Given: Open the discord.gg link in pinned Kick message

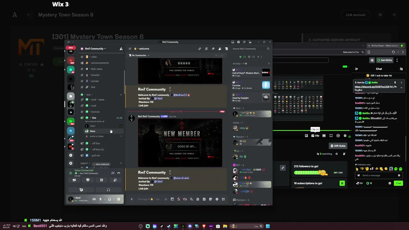Looking at the screenshot, I should coord(372,87).
